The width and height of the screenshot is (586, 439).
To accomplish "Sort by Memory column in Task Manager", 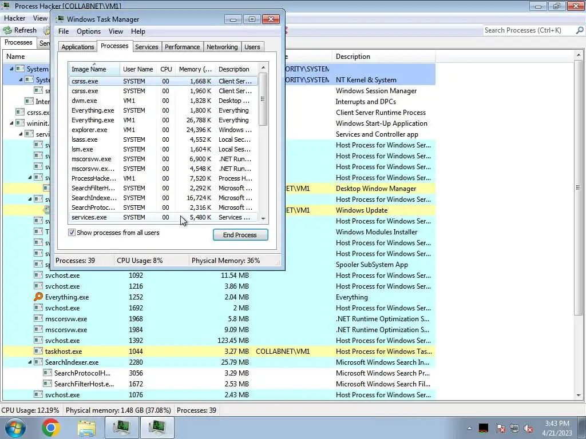I will [195, 69].
